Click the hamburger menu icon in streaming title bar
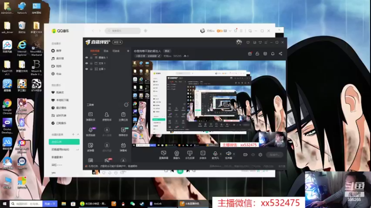The image size is (371, 208). (266, 43)
